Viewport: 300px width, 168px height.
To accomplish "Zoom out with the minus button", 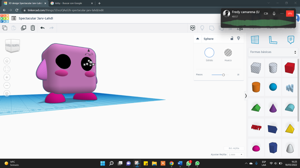I will 7,85.
